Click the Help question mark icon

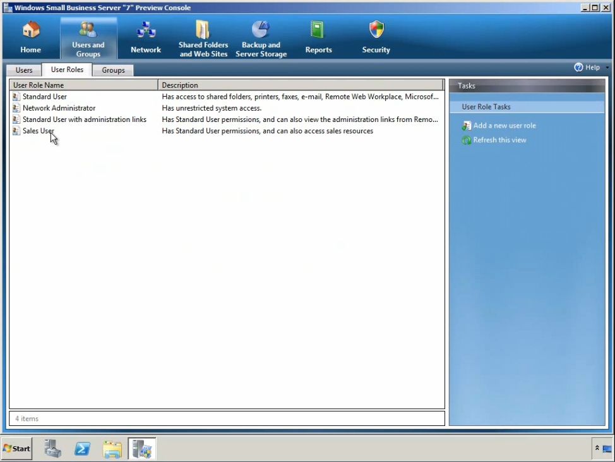pos(578,68)
